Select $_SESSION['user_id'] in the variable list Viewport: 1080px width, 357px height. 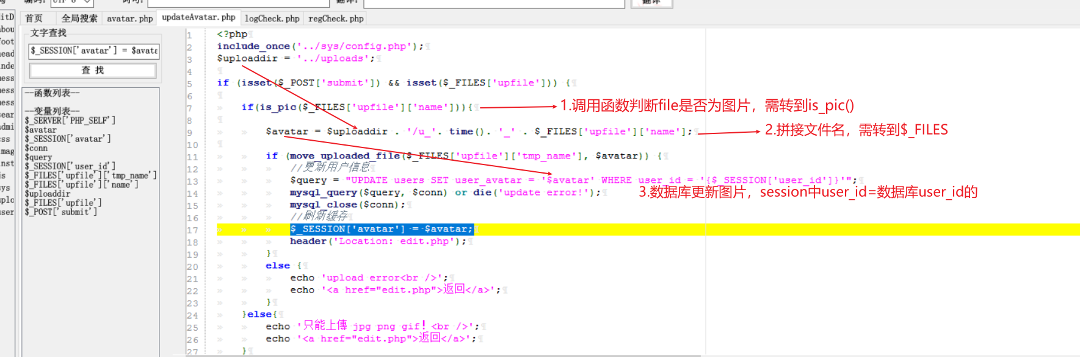click(70, 166)
